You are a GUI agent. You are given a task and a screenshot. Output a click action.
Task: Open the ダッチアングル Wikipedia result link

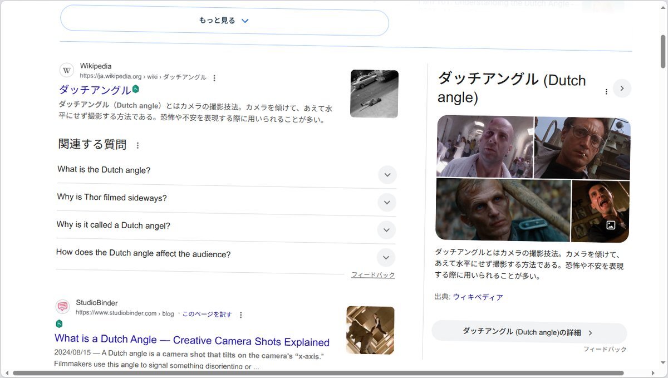[95, 90]
